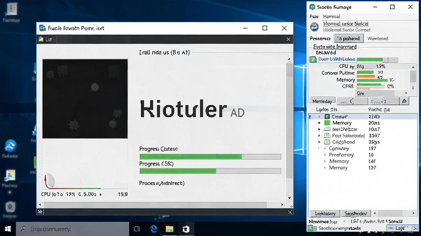Expand the 'Memory' row showing 20ns
The height and width of the screenshot is (236, 421).
(319, 123)
